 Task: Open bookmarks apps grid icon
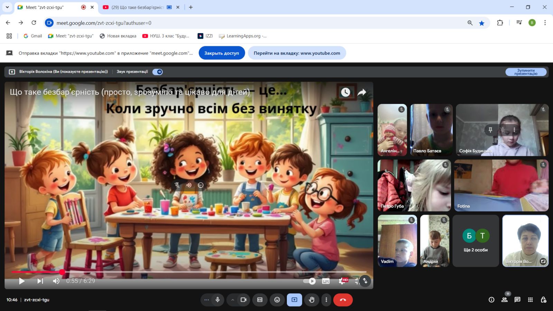pos(9,36)
